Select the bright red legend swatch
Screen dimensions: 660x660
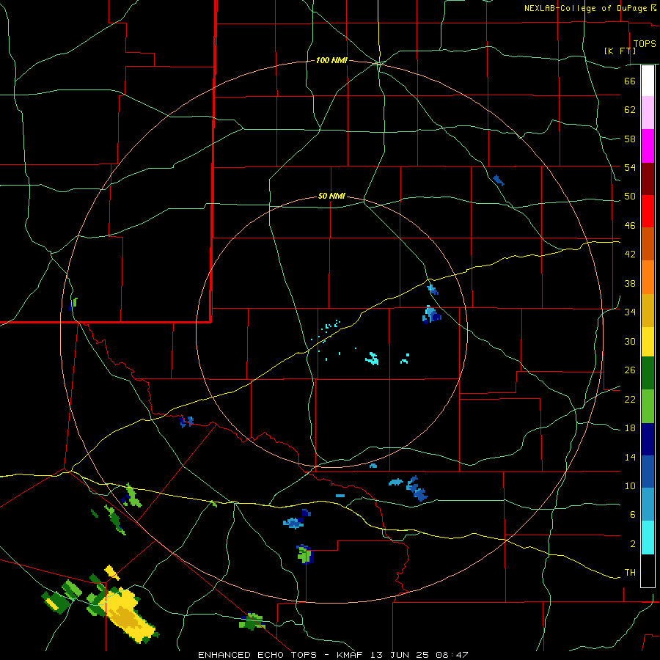648,212
